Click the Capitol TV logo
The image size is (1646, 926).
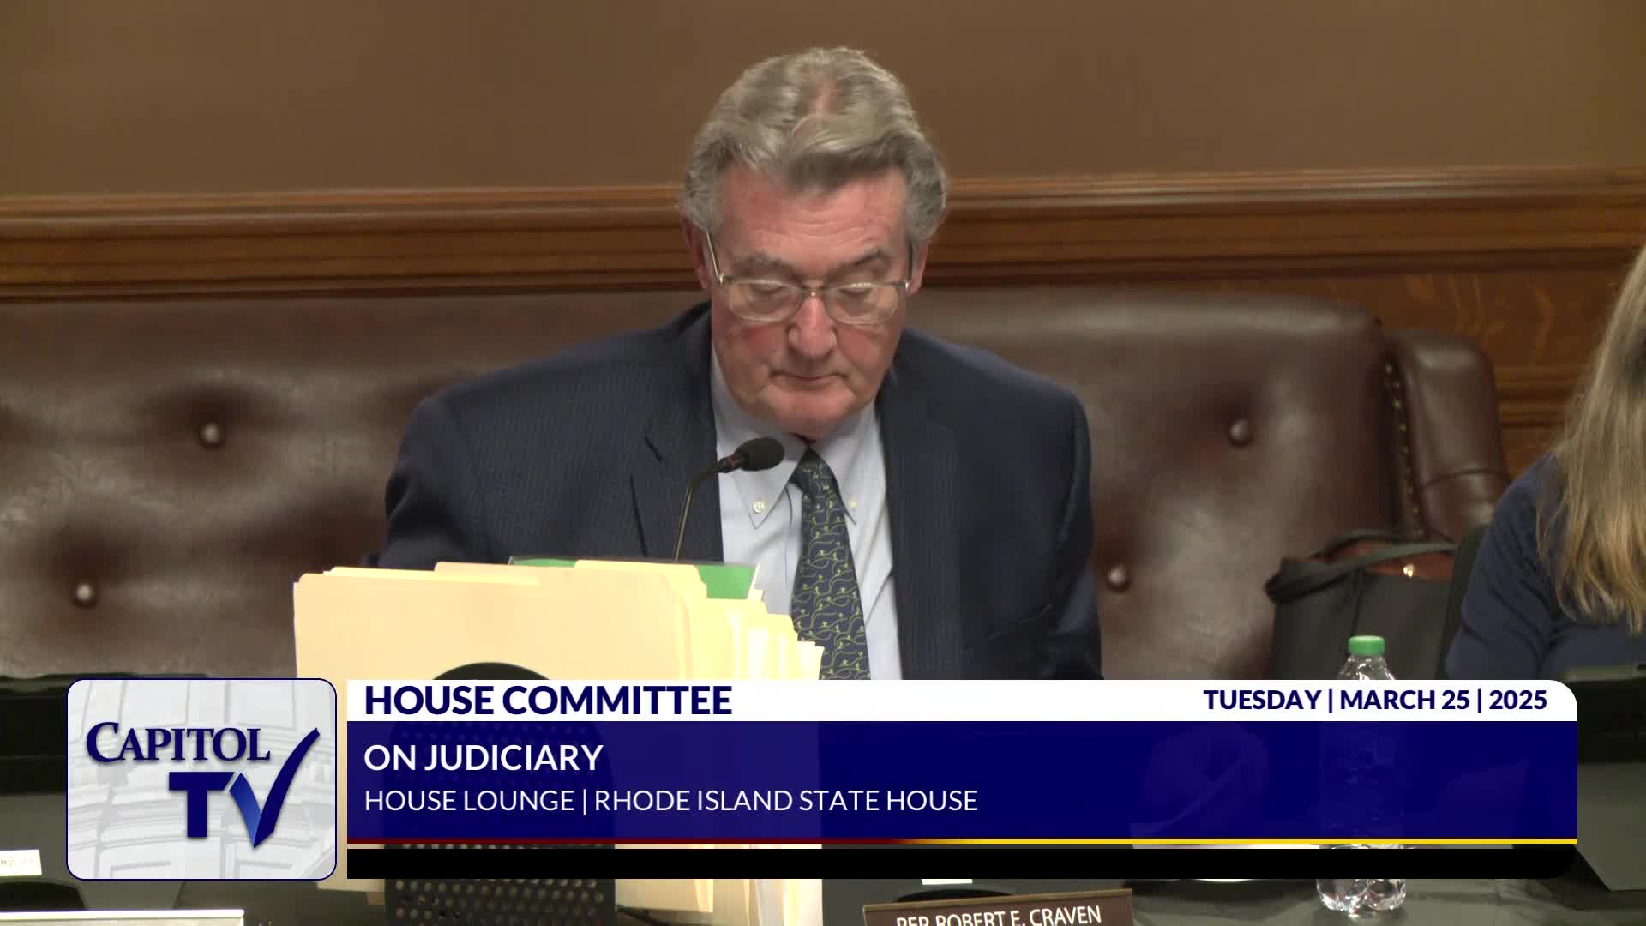coord(201,779)
